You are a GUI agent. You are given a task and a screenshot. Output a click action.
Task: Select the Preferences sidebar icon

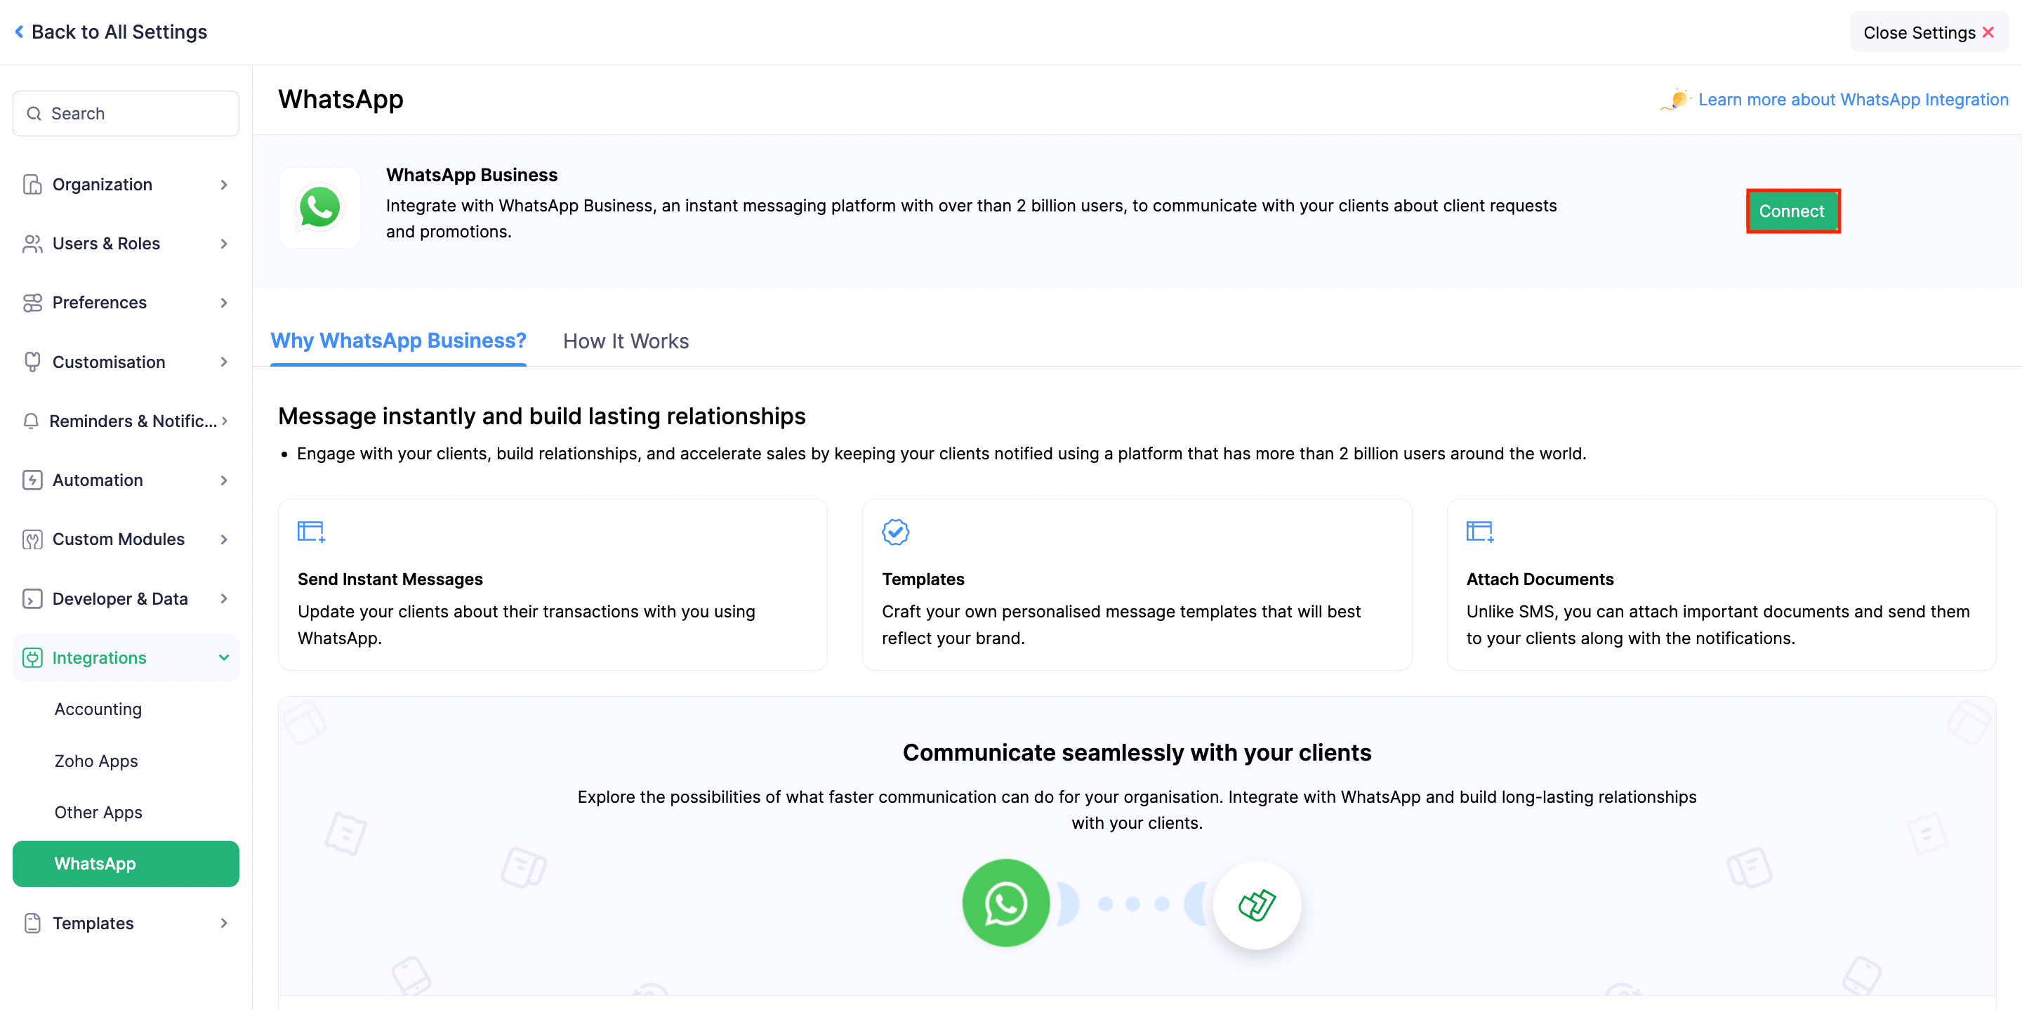pos(32,303)
